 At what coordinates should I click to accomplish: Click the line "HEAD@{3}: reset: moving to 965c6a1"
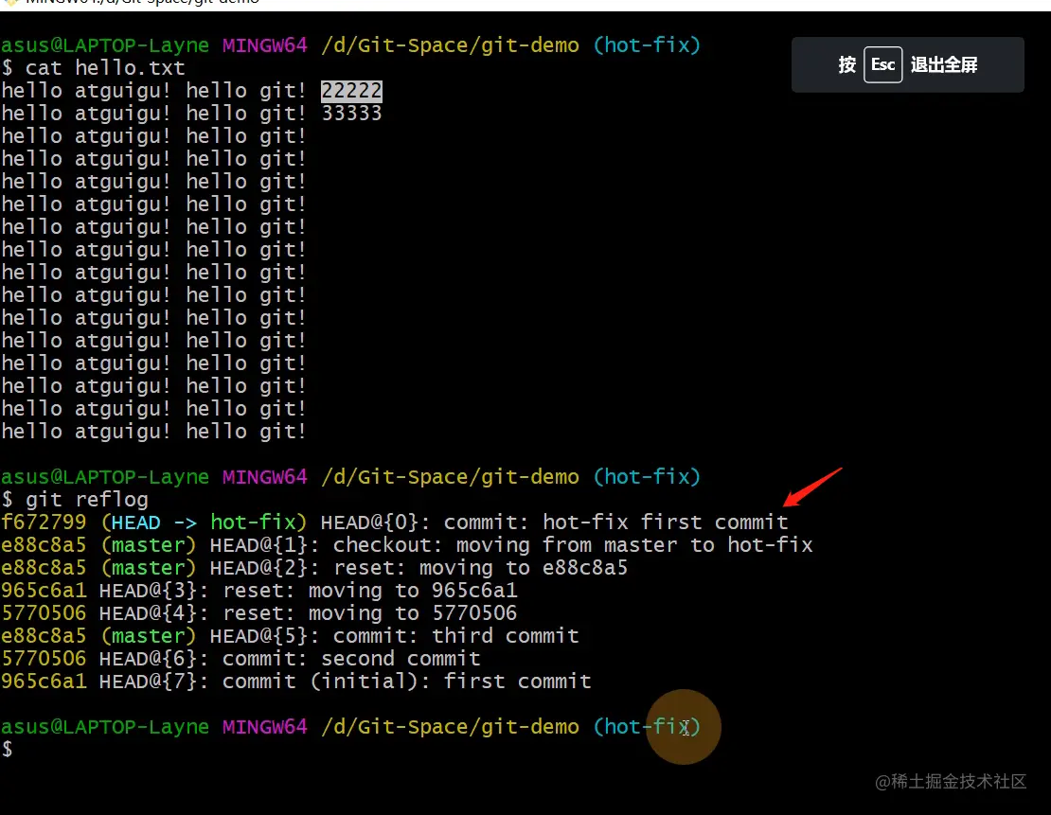tap(309, 591)
